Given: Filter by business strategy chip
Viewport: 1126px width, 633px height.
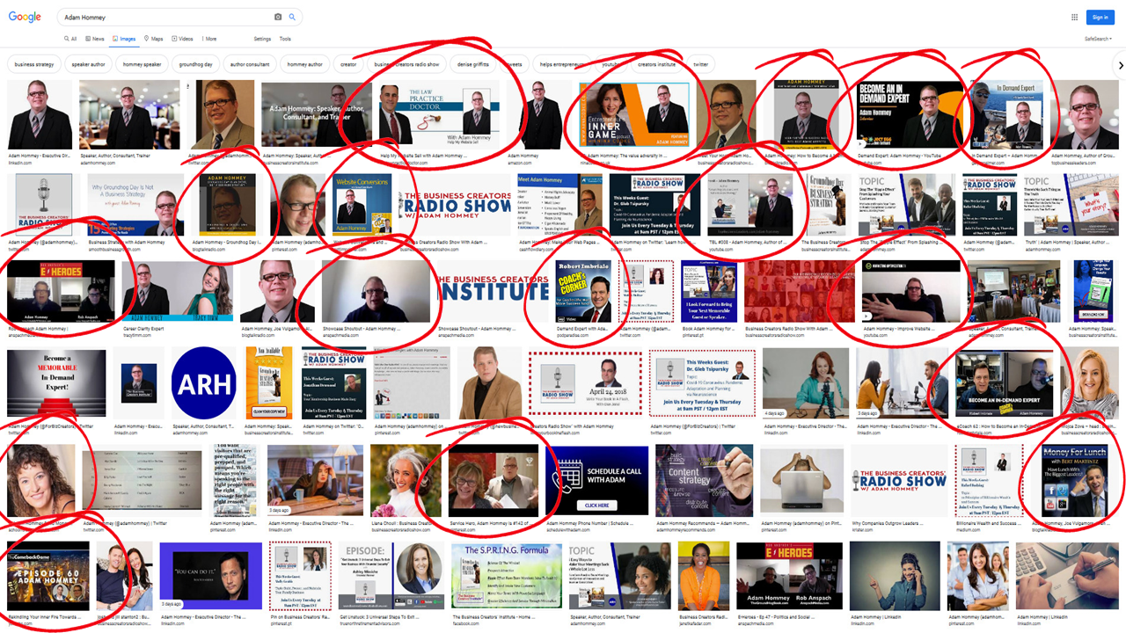Looking at the screenshot, I should [x=34, y=65].
